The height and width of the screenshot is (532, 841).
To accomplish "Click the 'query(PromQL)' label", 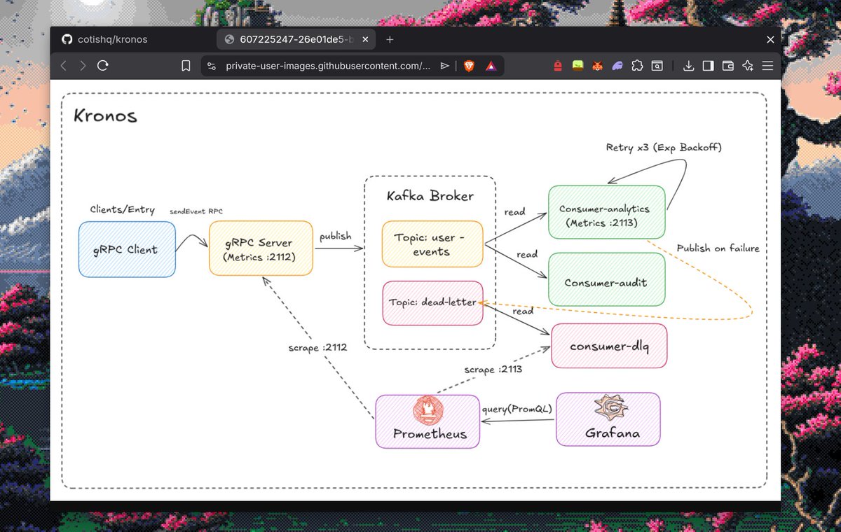I will pyautogui.click(x=517, y=408).
